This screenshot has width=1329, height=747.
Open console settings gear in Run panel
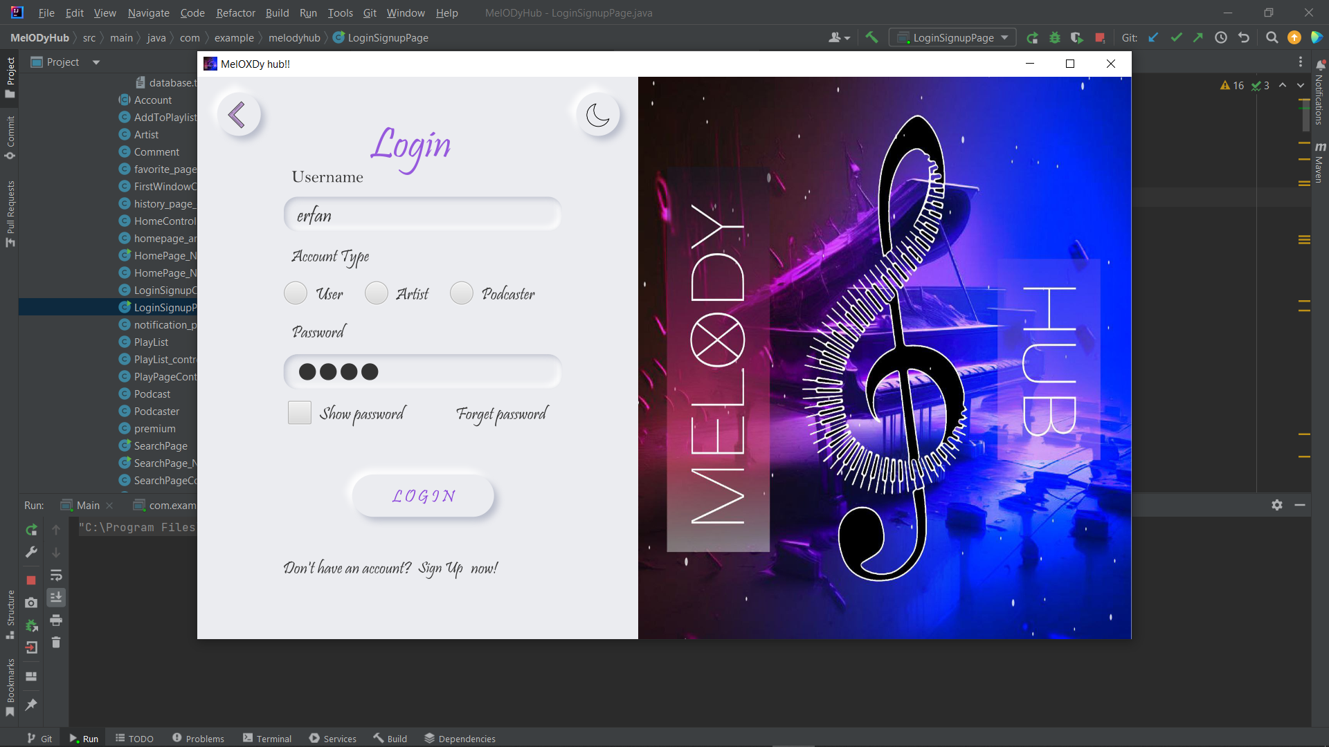click(x=1276, y=505)
